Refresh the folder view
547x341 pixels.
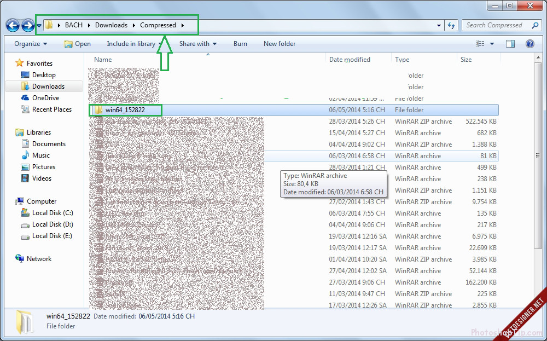451,25
